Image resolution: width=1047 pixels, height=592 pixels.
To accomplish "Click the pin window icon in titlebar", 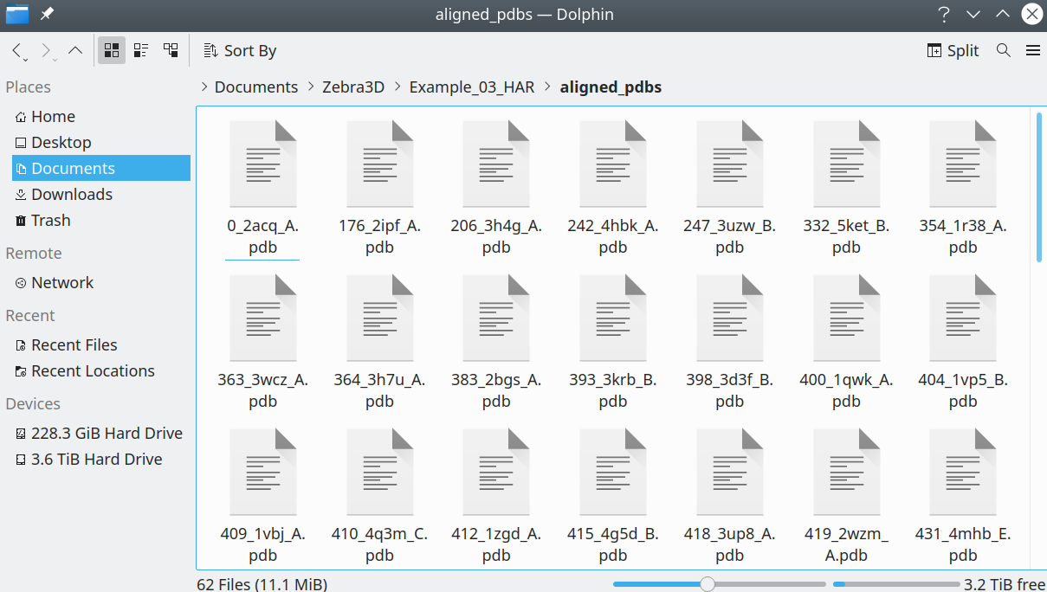I will [47, 14].
